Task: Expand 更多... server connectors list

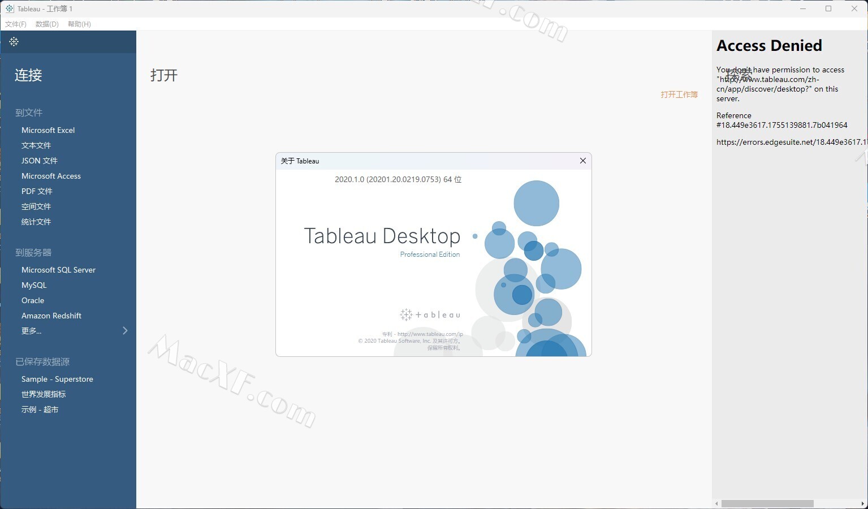Action: click(74, 331)
